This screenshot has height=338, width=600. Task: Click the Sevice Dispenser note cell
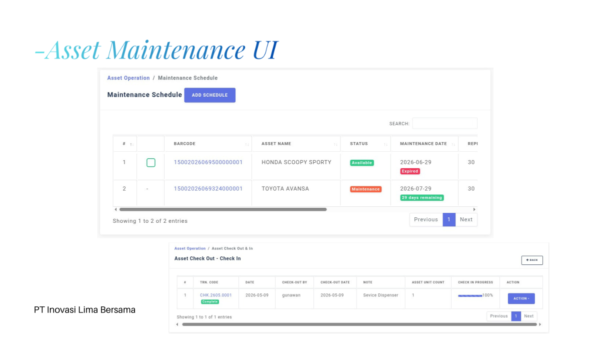[380, 295]
